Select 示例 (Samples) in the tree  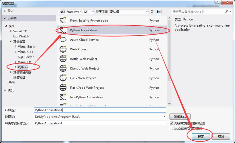coord(11,83)
